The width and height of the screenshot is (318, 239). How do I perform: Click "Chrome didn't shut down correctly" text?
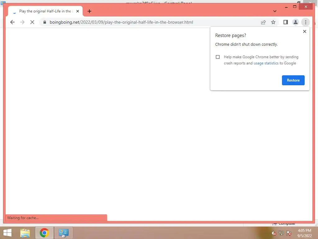(246, 44)
